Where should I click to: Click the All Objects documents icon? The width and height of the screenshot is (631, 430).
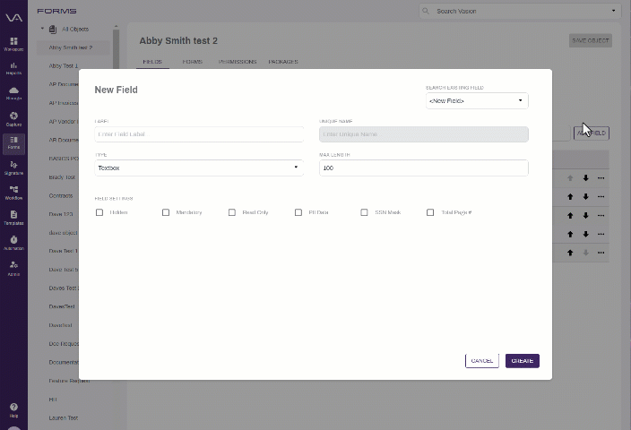[x=53, y=29]
